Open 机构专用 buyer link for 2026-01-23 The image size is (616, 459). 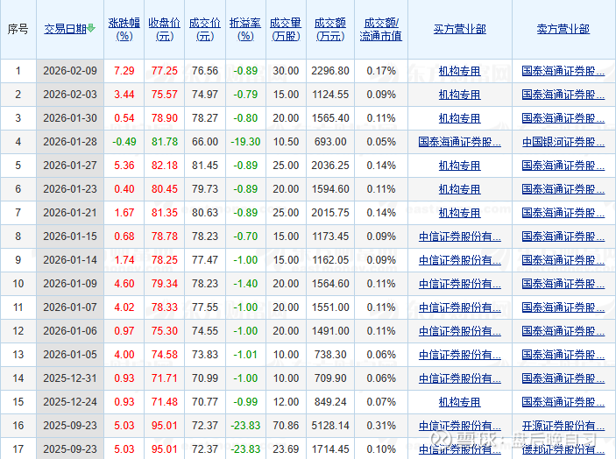click(x=460, y=189)
